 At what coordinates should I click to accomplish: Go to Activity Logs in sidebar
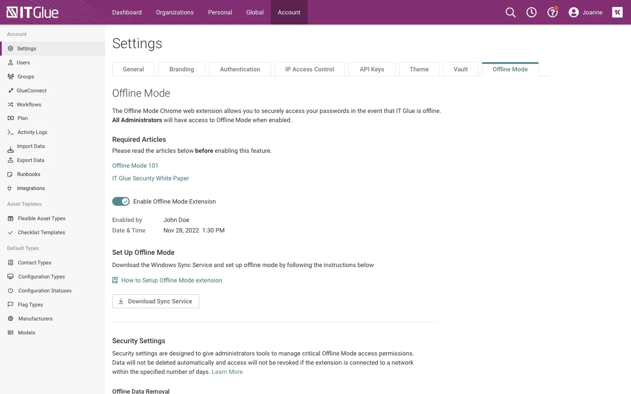[x=32, y=132]
